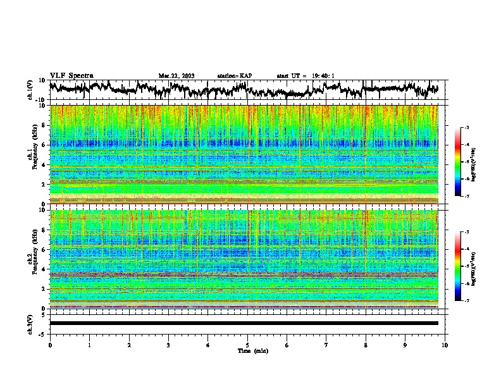Click time axis tick label "4"
The width and height of the screenshot is (501, 387).
coord(208,345)
